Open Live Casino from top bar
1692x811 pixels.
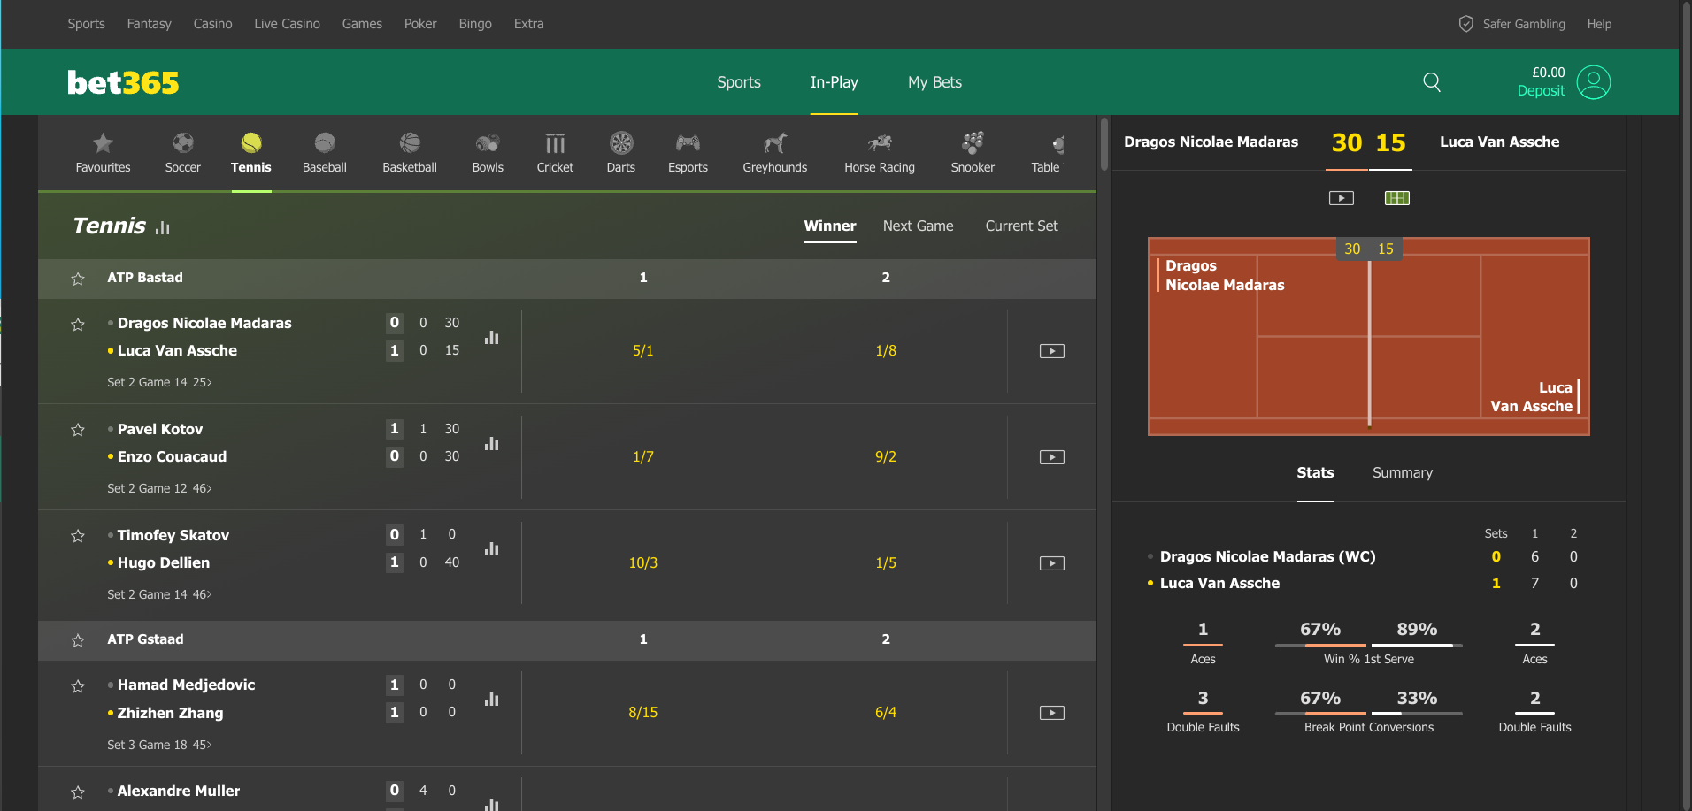(x=288, y=24)
